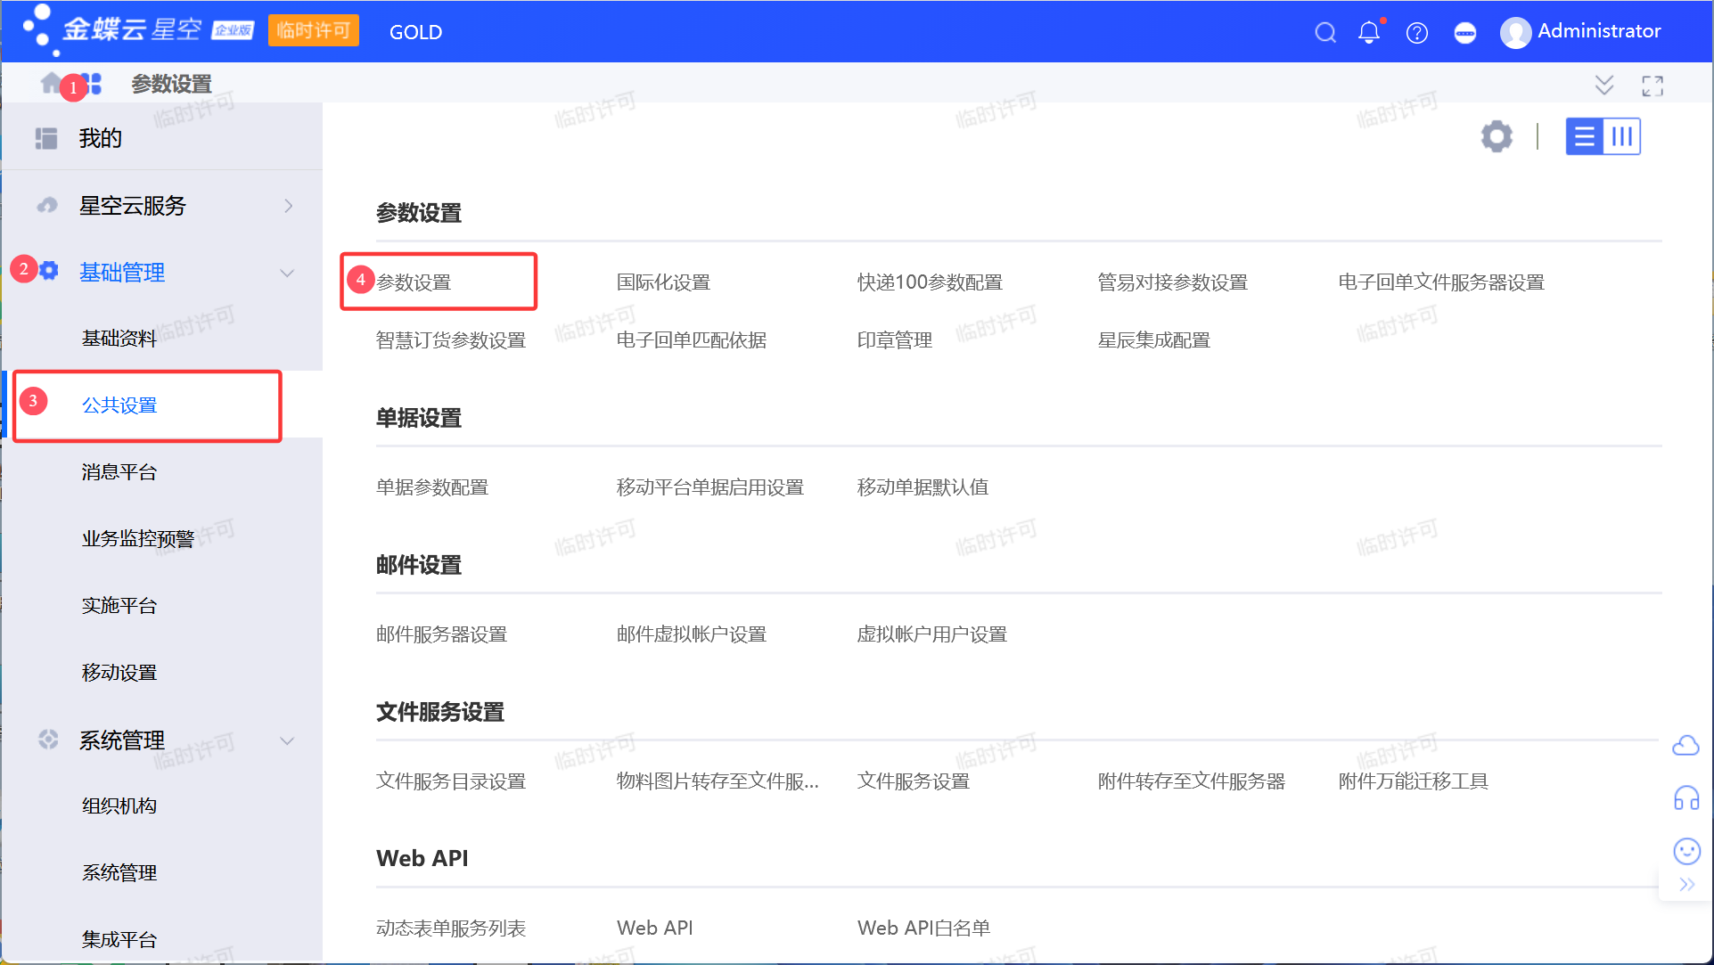The height and width of the screenshot is (965, 1714).
Task: Enter fullscreen with the expand icon
Action: pyautogui.click(x=1652, y=86)
